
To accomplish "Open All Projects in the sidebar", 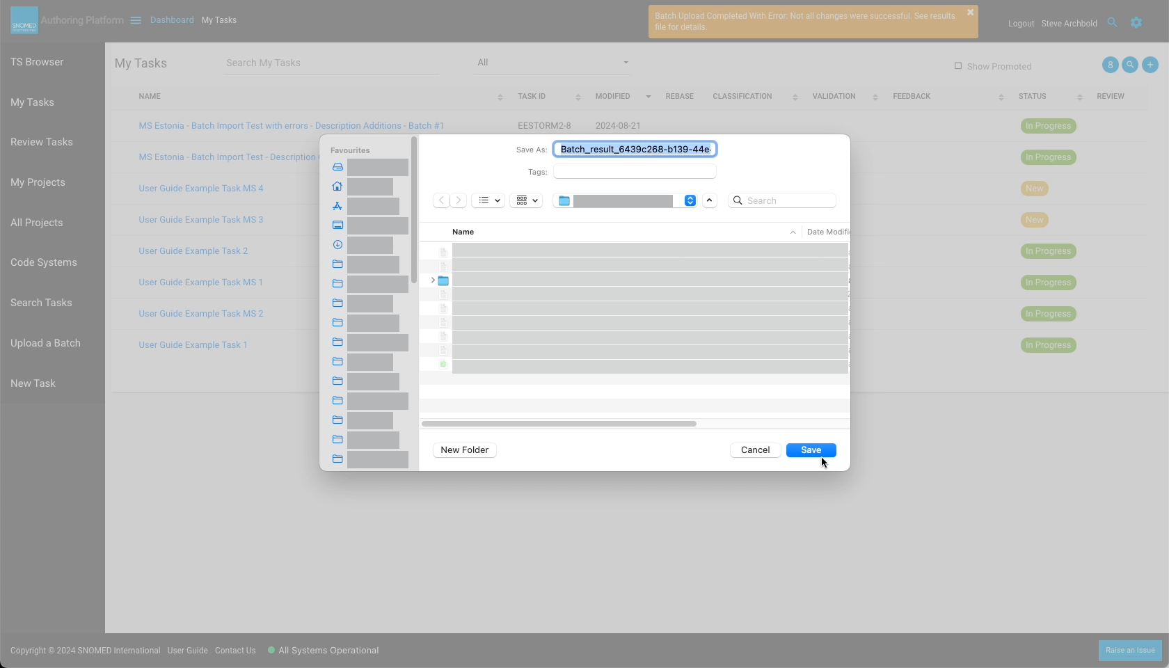I will coord(37,223).
